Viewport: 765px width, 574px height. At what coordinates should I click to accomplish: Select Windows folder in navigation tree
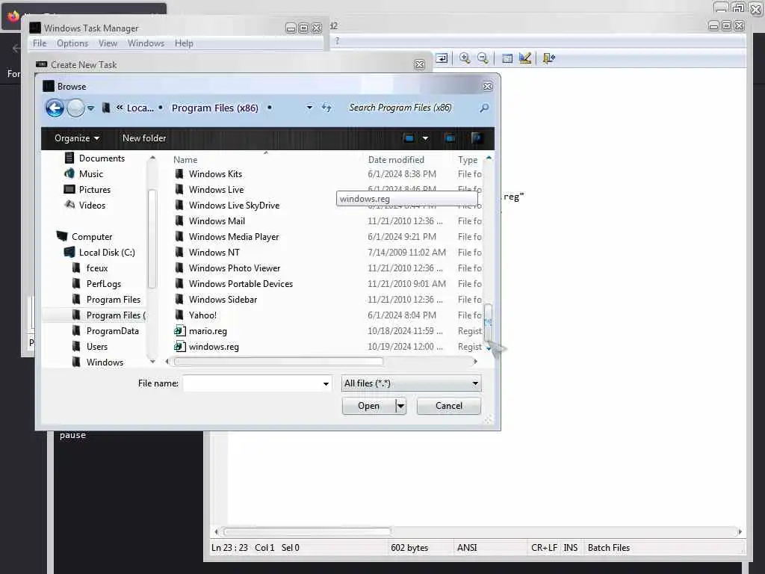(105, 362)
